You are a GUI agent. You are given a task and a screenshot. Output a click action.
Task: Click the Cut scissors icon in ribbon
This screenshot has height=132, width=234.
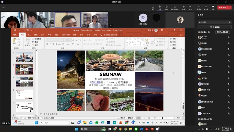19,39
